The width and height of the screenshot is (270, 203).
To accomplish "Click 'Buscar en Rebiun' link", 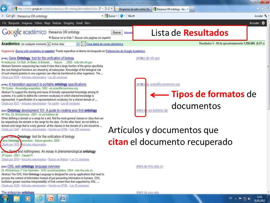I will pos(58,160).
